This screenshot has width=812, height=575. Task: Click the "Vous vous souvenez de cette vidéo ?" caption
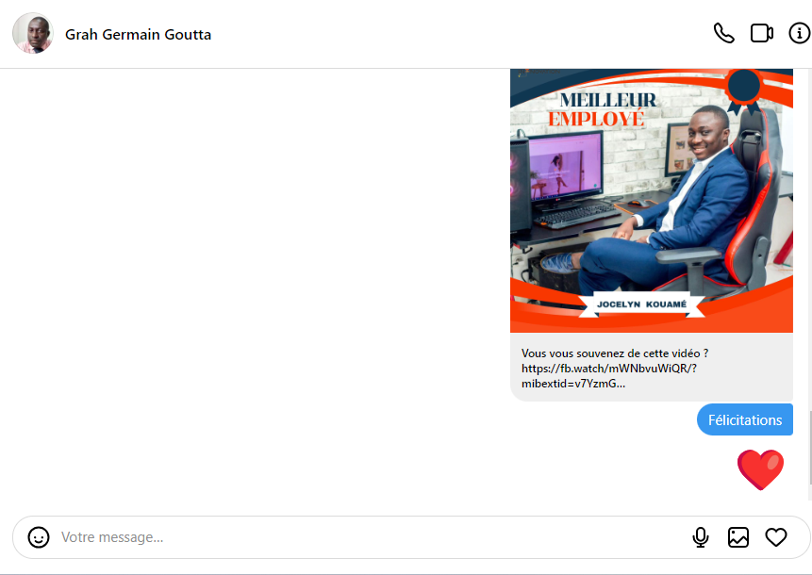click(x=614, y=353)
